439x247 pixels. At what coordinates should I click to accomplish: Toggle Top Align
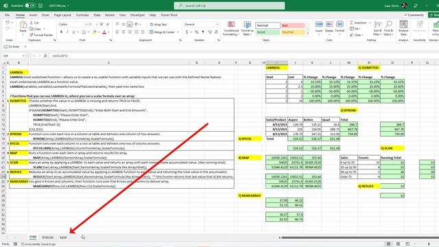[117, 24]
